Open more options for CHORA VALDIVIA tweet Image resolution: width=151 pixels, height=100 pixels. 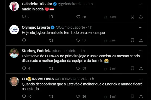pos(141,79)
